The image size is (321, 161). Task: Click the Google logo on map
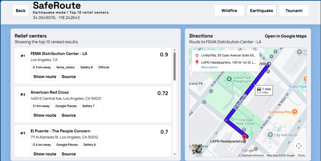[x=248, y=150]
